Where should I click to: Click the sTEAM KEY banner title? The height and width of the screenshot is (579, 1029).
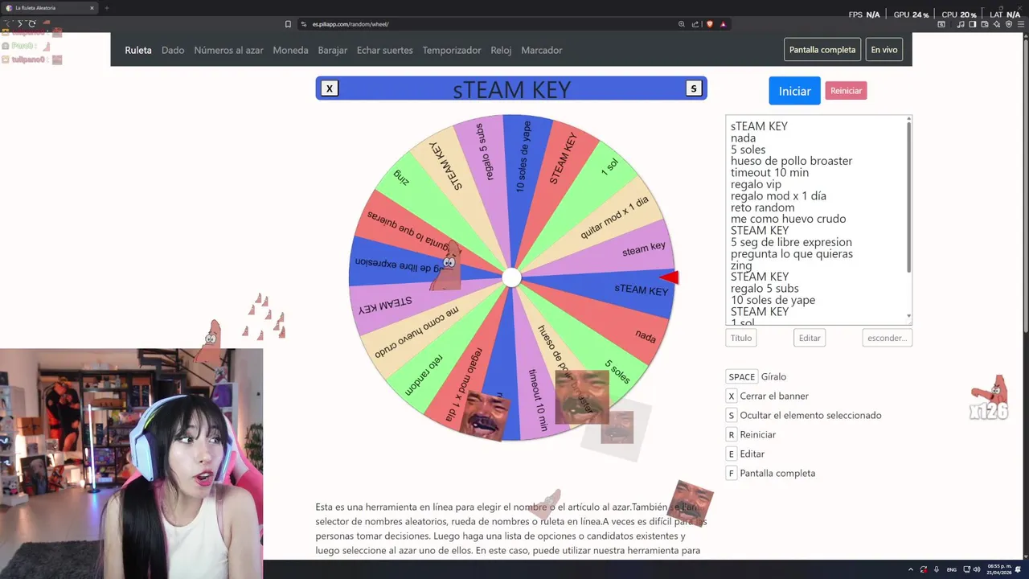511,89
